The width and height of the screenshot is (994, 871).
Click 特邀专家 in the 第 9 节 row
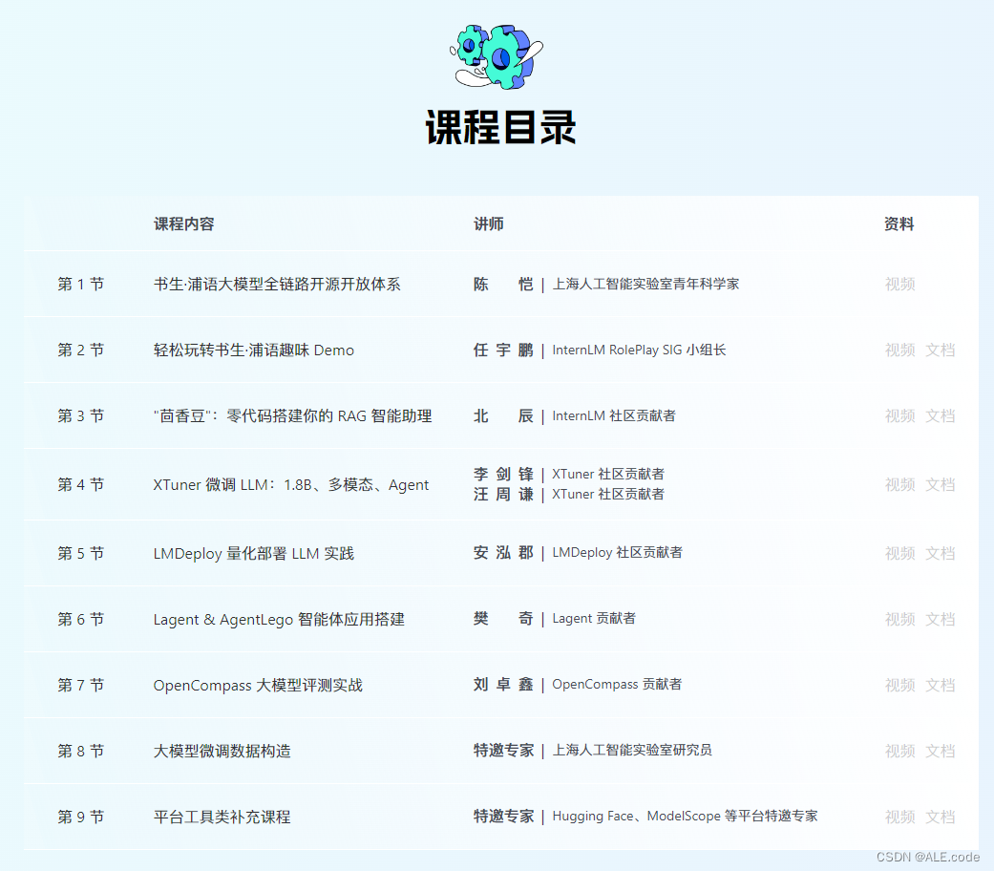coord(503,816)
